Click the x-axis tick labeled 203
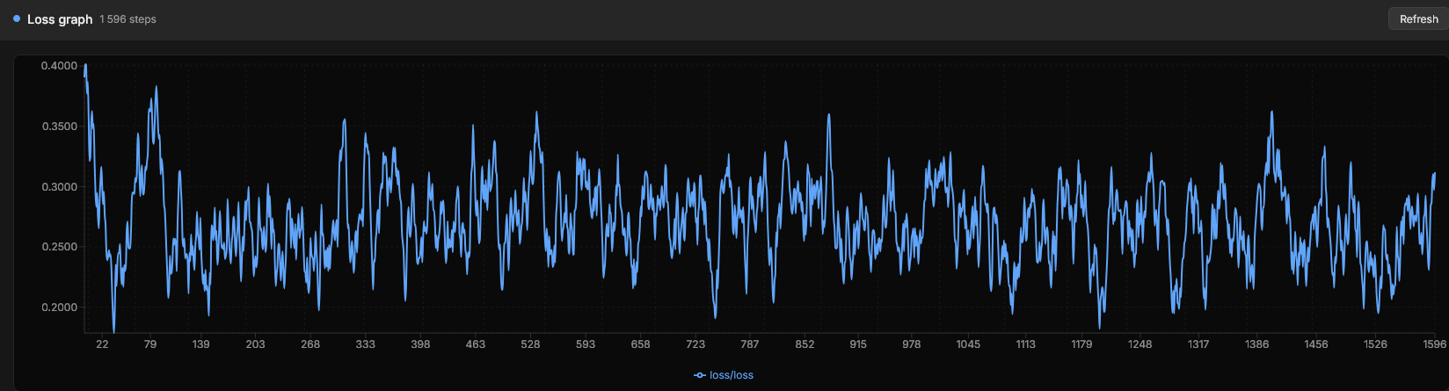The image size is (1449, 391). pyautogui.click(x=255, y=344)
